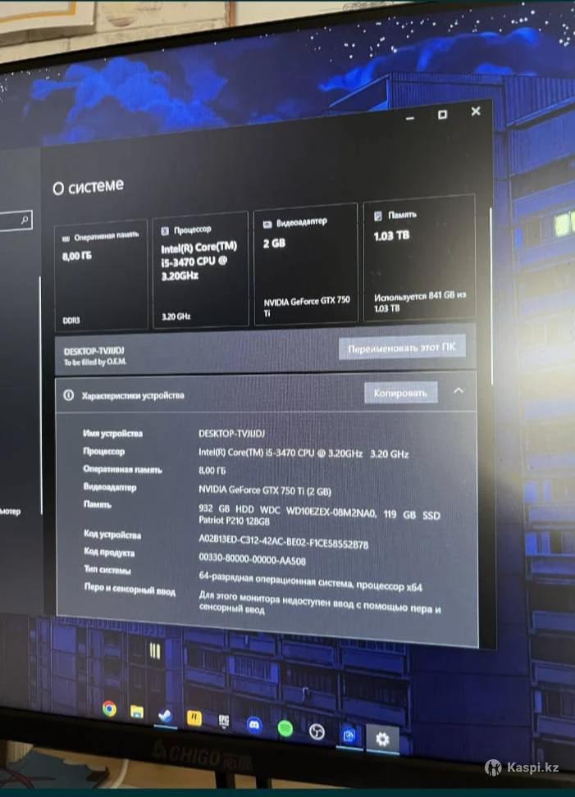Click the blue camera app taskbar icon
Viewport: 575px width, 797px height.
coord(348,736)
